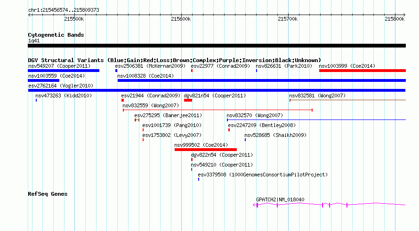
Task: Click the thin red nsv832559 line
Action: pos(218,110)
